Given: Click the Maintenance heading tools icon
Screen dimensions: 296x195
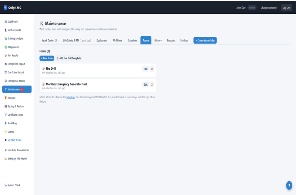Looking at the screenshot, I should (42, 23).
